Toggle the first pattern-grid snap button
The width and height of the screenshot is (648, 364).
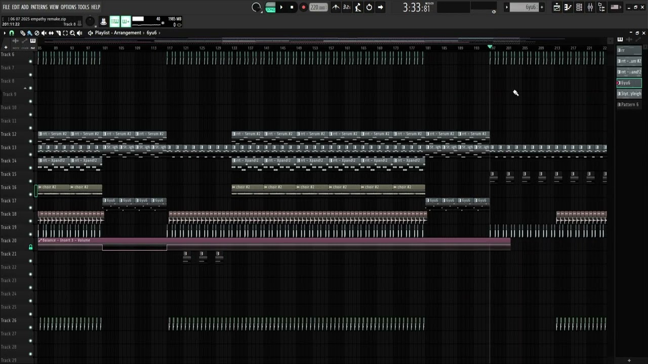pyautogui.click(x=115, y=21)
